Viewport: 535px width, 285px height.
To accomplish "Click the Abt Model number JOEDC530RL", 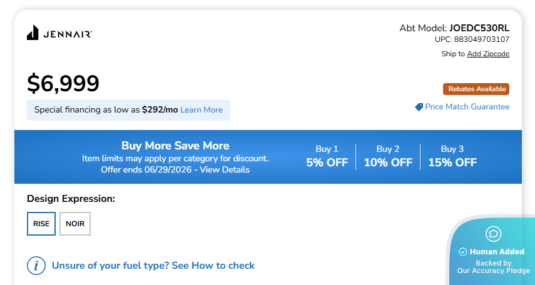I will click(x=479, y=28).
